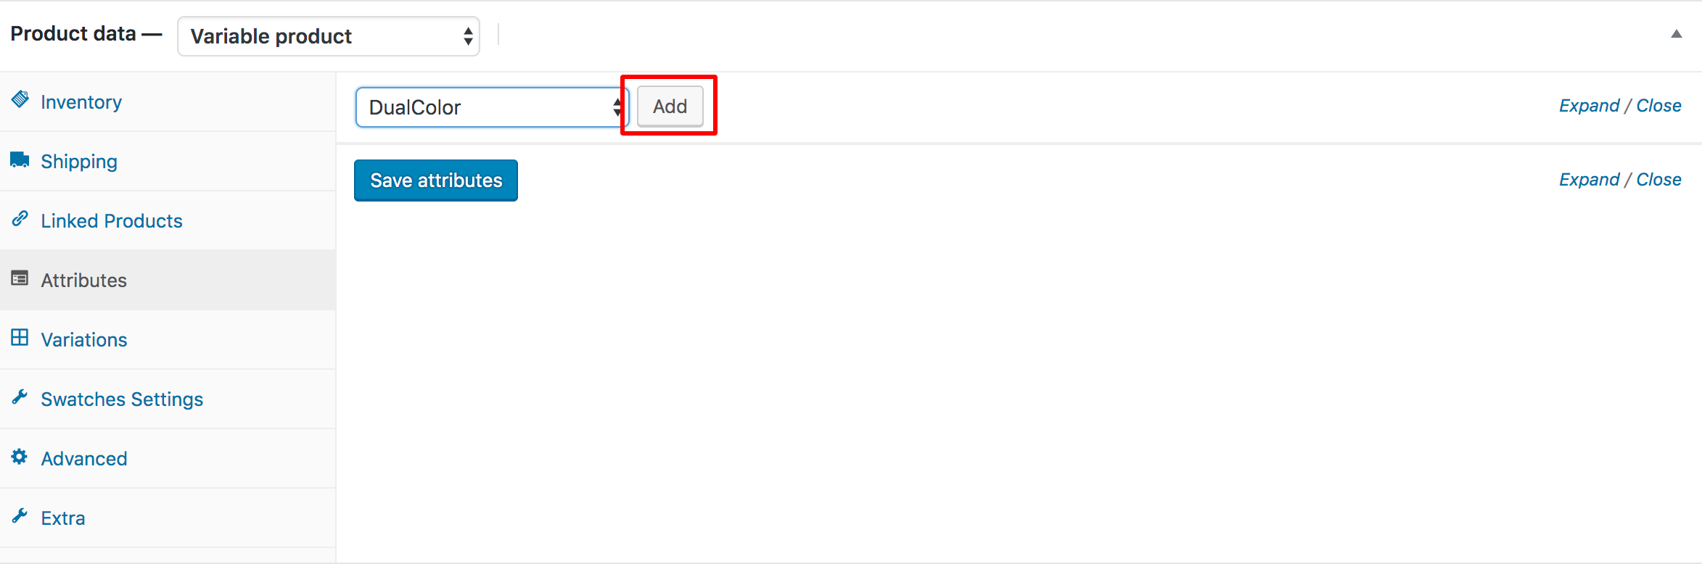Select the Extra tab in sidebar
Image resolution: width=1702 pixels, height=564 pixels.
click(x=64, y=517)
